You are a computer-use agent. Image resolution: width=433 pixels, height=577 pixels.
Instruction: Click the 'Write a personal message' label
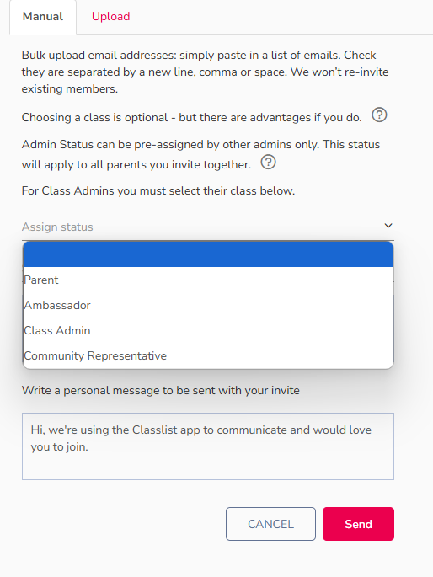(160, 390)
